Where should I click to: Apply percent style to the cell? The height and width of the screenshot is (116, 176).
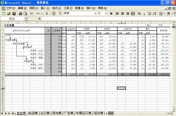(139, 13)
